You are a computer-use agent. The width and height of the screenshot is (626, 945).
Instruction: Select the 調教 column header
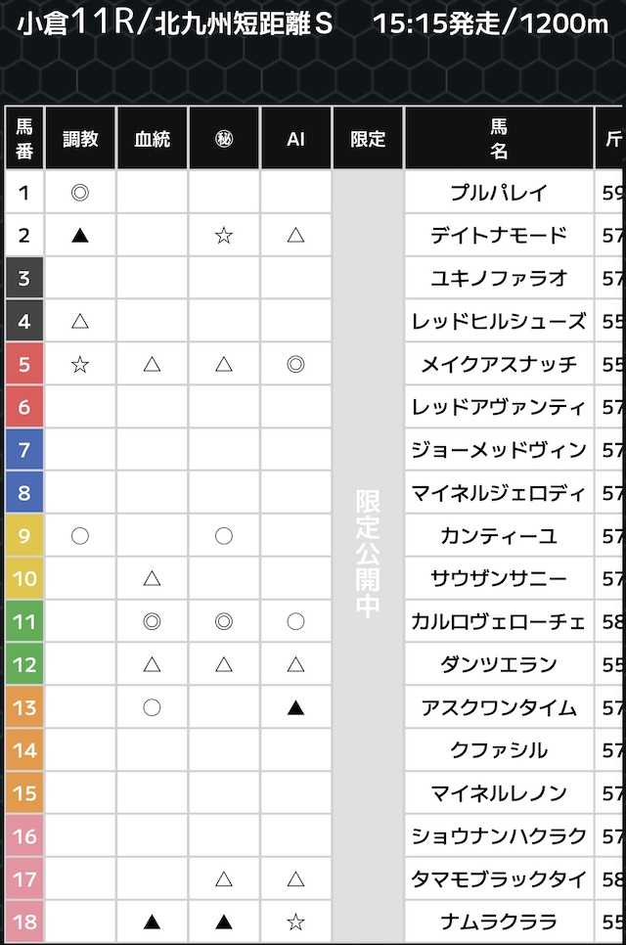coord(80,139)
